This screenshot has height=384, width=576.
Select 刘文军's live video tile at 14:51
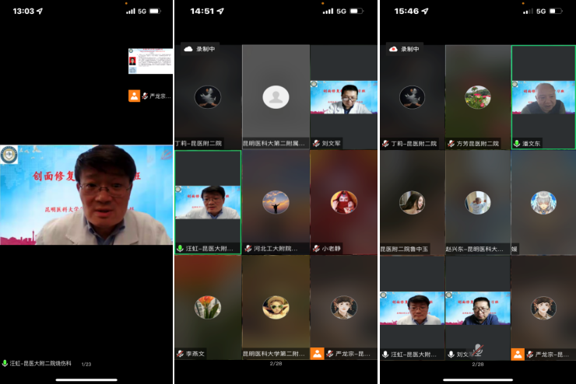coord(343,98)
